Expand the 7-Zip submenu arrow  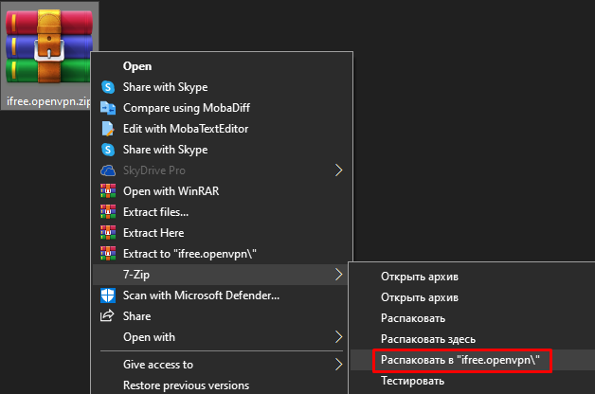point(338,275)
